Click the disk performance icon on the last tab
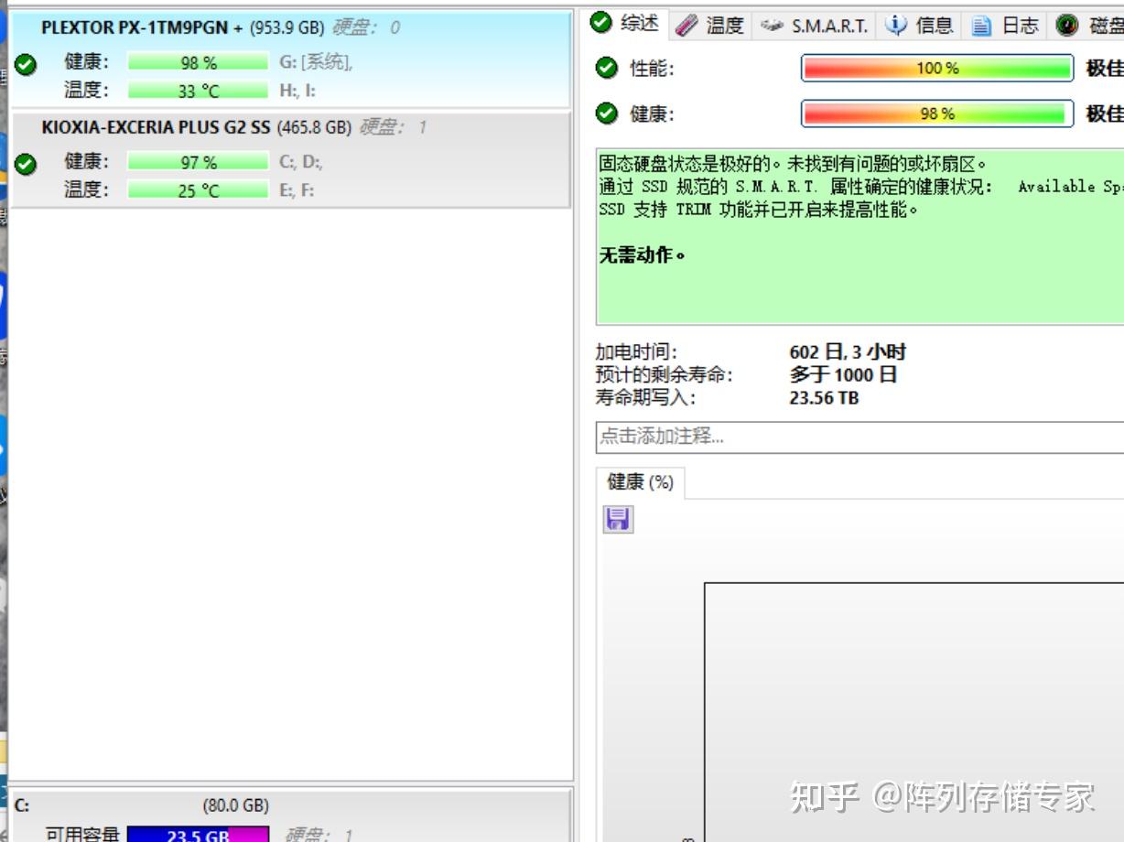The height and width of the screenshot is (842, 1124). pos(1066,26)
